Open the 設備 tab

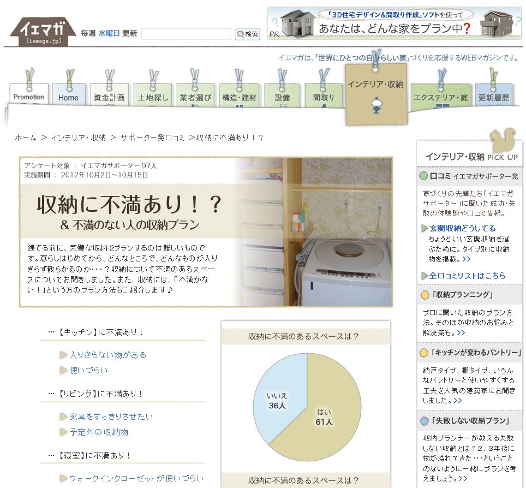(x=282, y=95)
